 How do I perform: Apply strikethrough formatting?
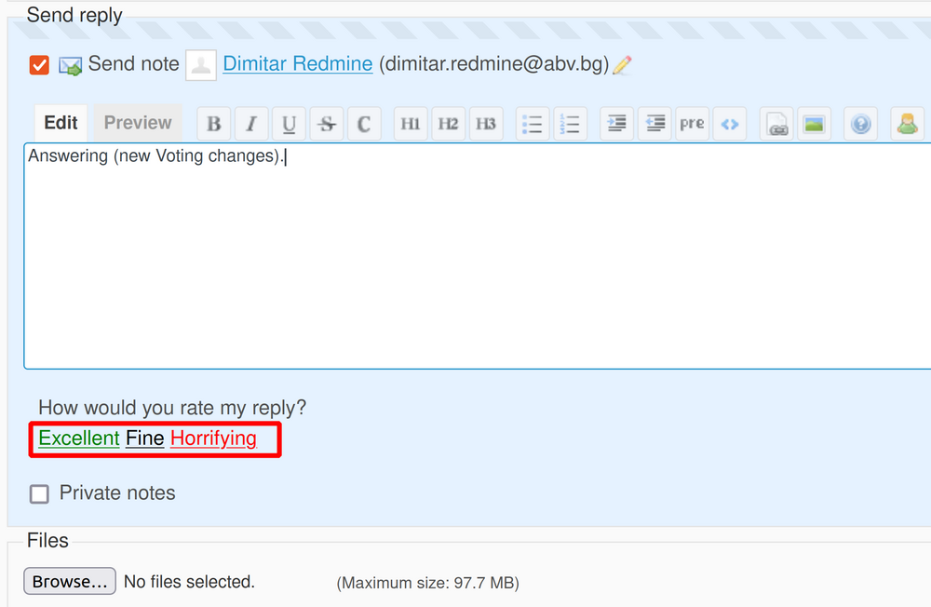pos(326,124)
